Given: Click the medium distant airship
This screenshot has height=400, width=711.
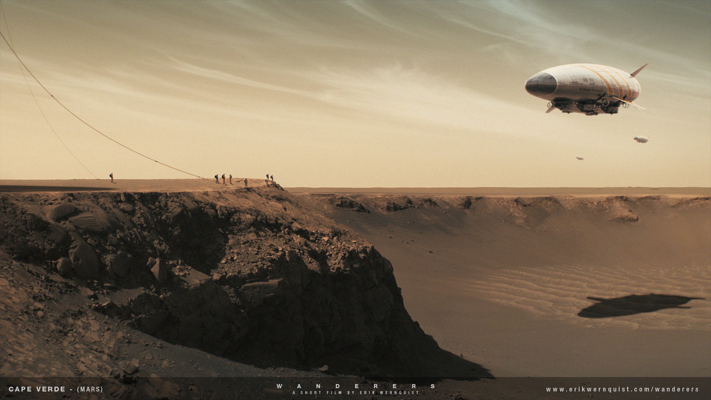Looking at the screenshot, I should (641, 139).
